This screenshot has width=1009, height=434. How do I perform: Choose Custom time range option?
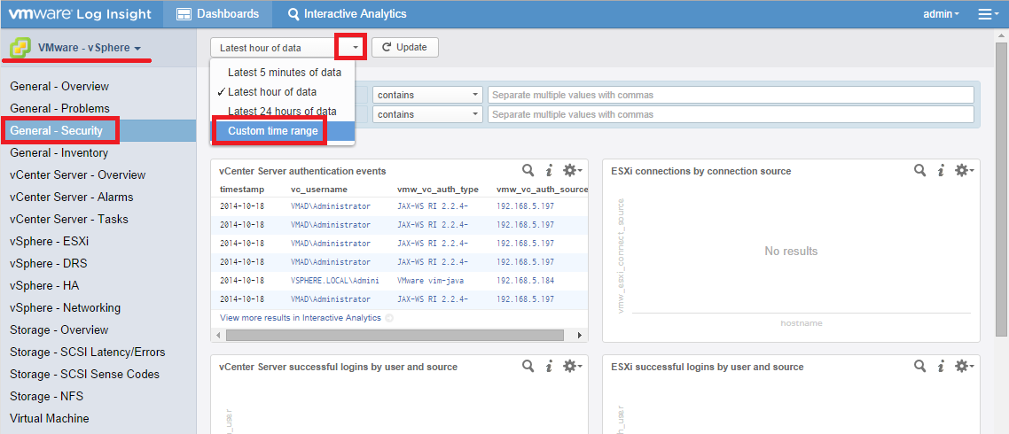(x=282, y=130)
